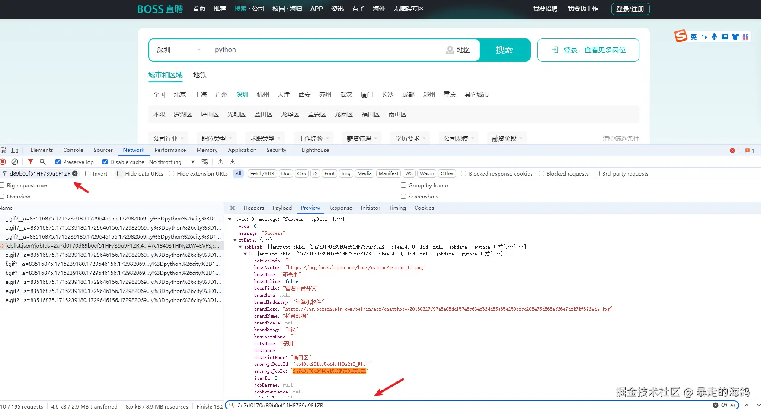The height and width of the screenshot is (409, 761).
Task: Open the 学历要求 filter dropdown
Action: [x=410, y=138]
